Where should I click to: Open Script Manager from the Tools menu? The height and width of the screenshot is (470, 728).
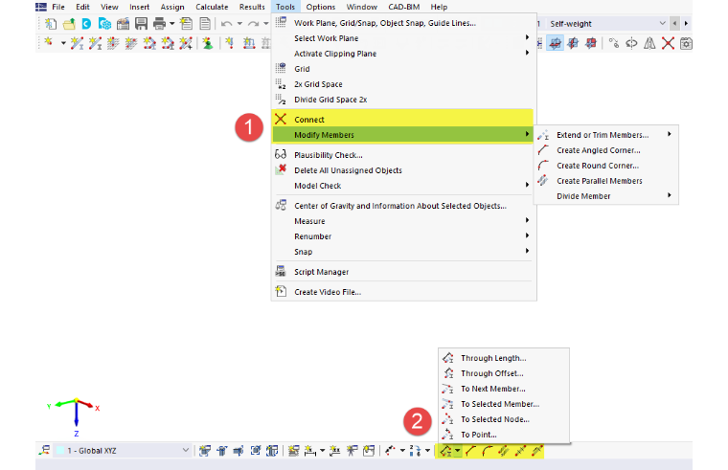tap(403, 272)
